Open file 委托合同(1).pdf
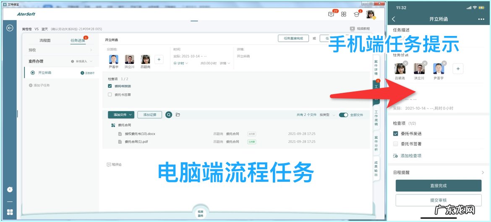Image resolution: width=491 pixels, height=222 pixels. coord(136,142)
